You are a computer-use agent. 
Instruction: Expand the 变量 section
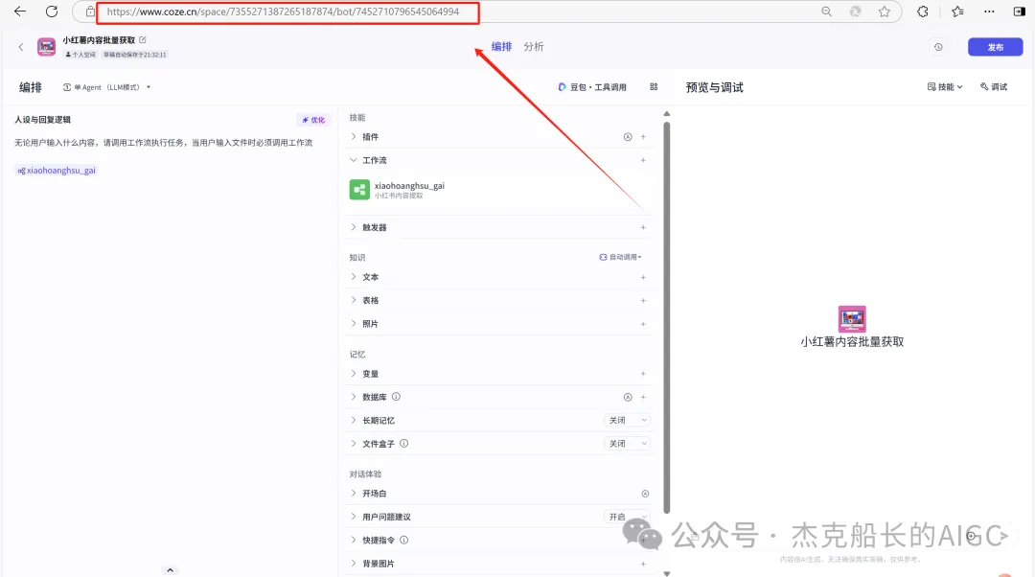353,374
